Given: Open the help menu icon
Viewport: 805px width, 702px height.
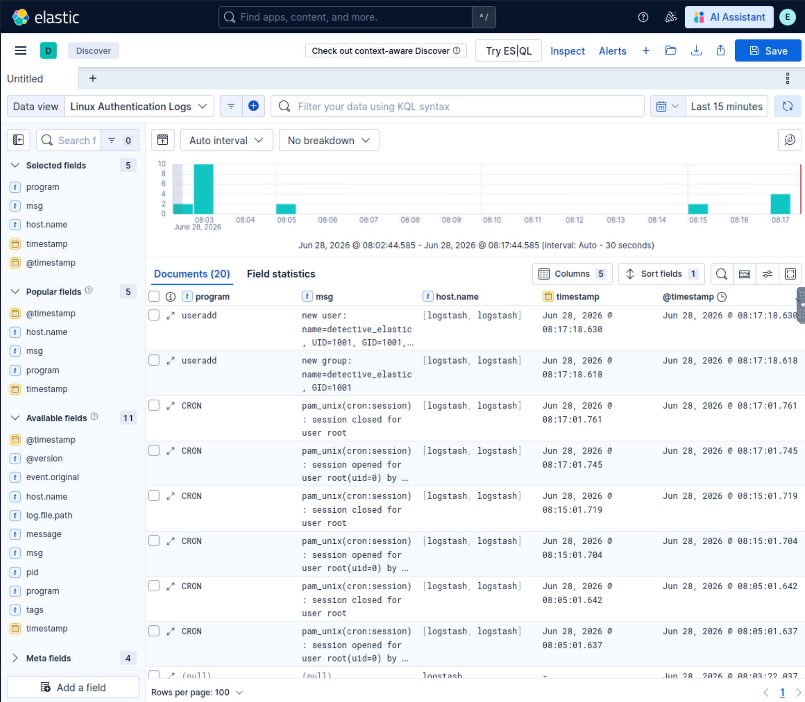Looking at the screenshot, I should point(643,17).
